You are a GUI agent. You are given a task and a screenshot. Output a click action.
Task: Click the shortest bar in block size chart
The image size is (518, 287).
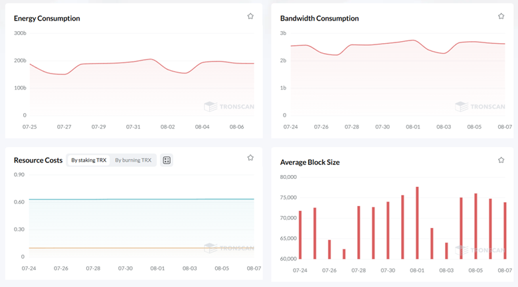pos(344,254)
